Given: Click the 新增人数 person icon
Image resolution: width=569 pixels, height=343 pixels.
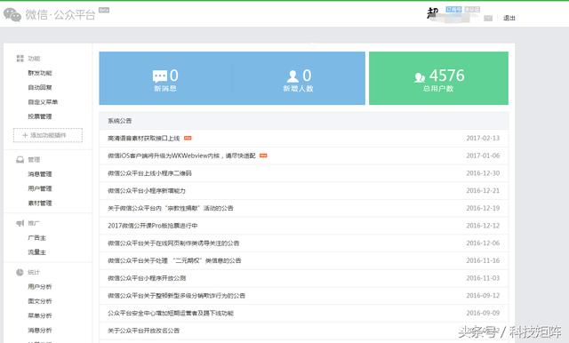Looking at the screenshot, I should (293, 76).
